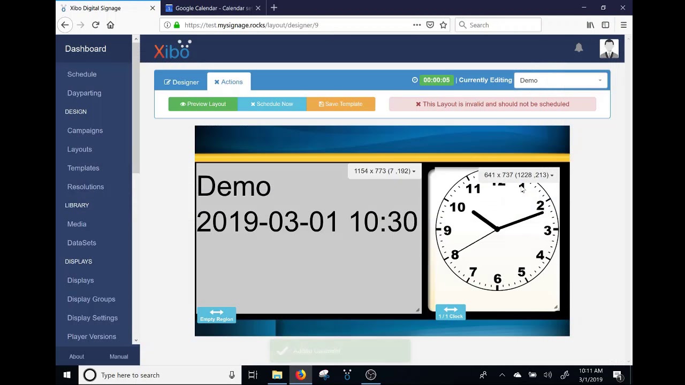The image size is (685, 385).
Task: Open Dayparting in the sidebar
Action: 84,93
